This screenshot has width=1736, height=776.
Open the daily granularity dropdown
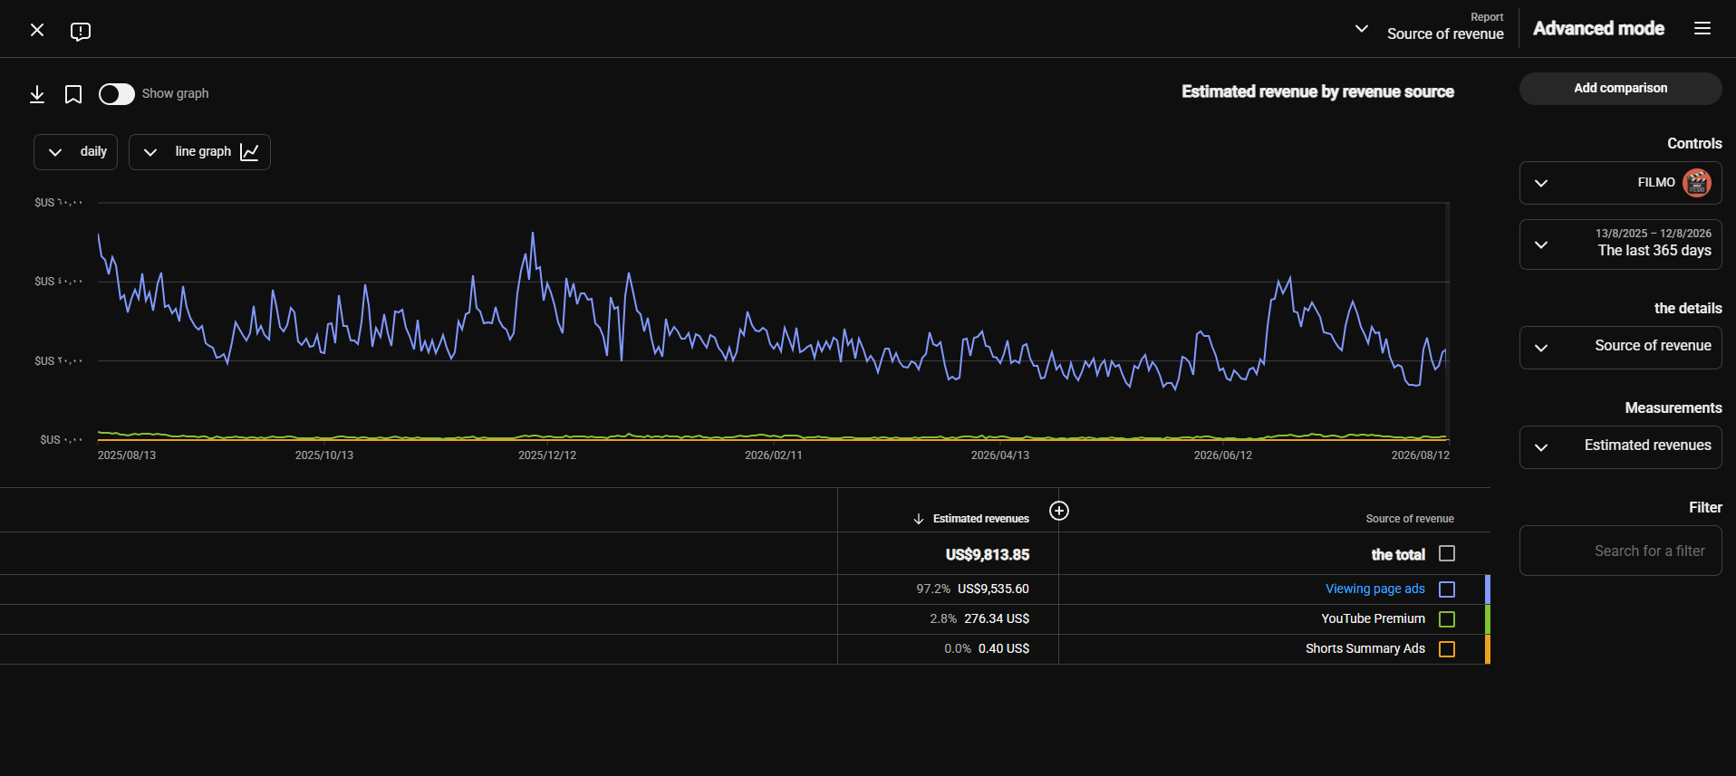point(76,152)
